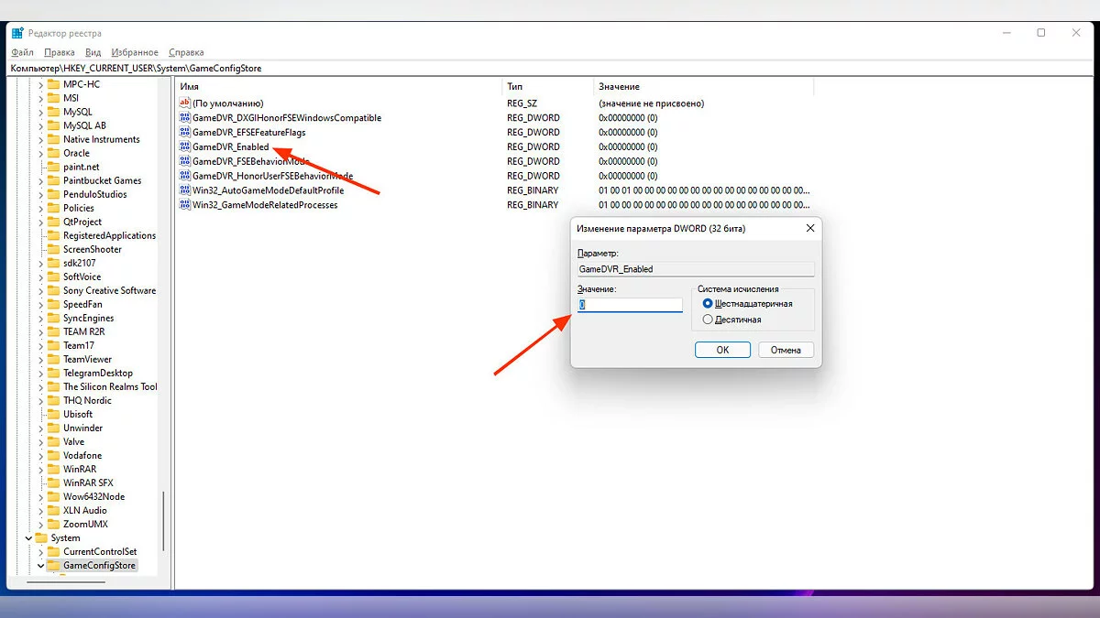Click the QtProject folder icon

pos(53,222)
